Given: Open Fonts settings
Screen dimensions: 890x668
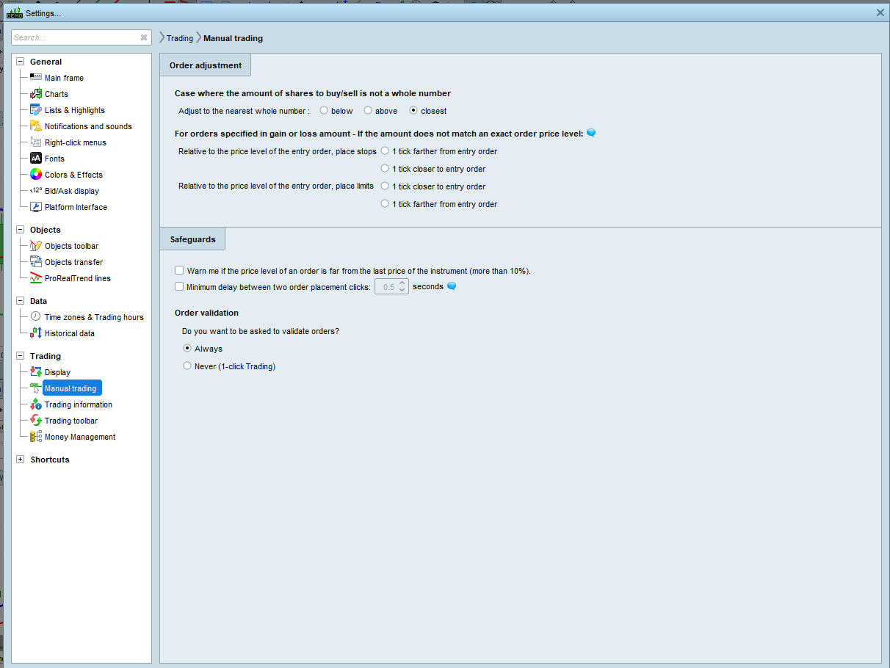Looking at the screenshot, I should tap(54, 159).
